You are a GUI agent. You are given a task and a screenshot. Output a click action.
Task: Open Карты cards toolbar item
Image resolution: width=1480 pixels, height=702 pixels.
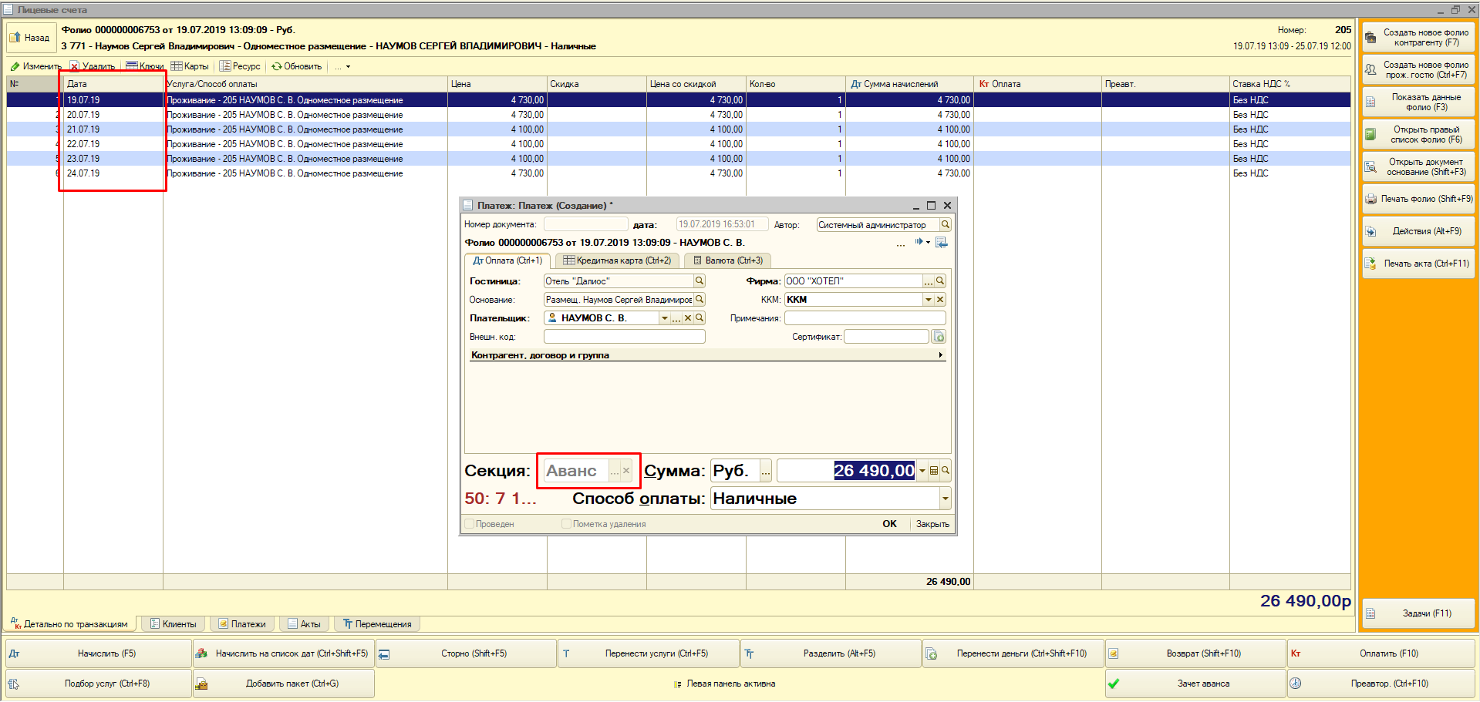(x=190, y=66)
